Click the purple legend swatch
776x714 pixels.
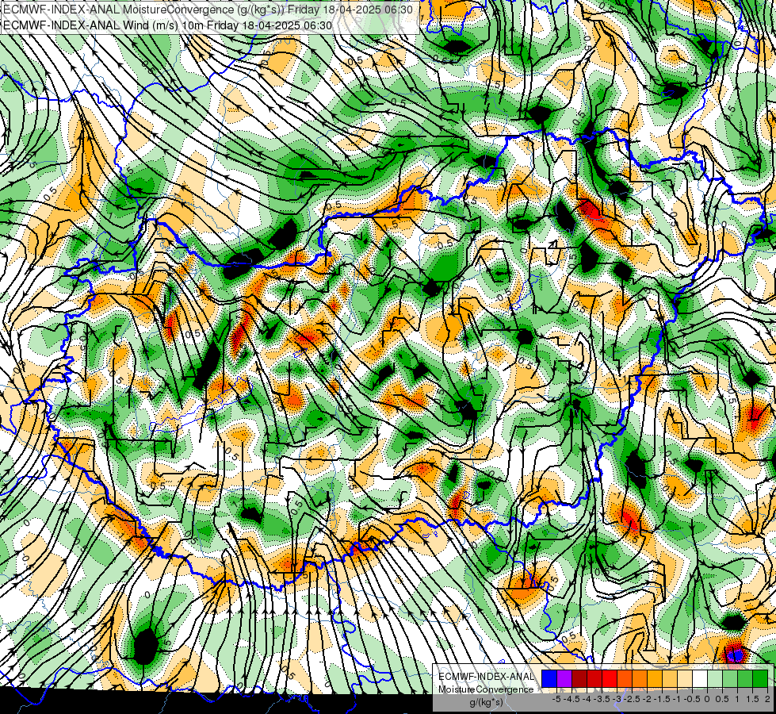point(564,678)
